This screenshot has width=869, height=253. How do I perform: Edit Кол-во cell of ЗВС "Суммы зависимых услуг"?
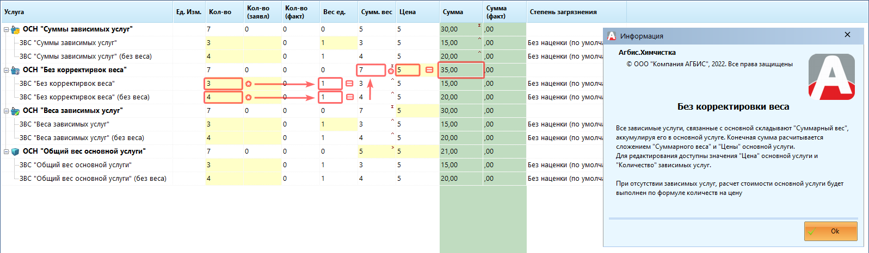click(x=223, y=43)
